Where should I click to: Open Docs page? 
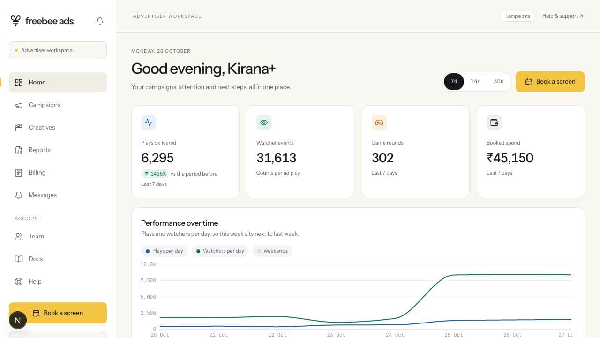pyautogui.click(x=58, y=259)
